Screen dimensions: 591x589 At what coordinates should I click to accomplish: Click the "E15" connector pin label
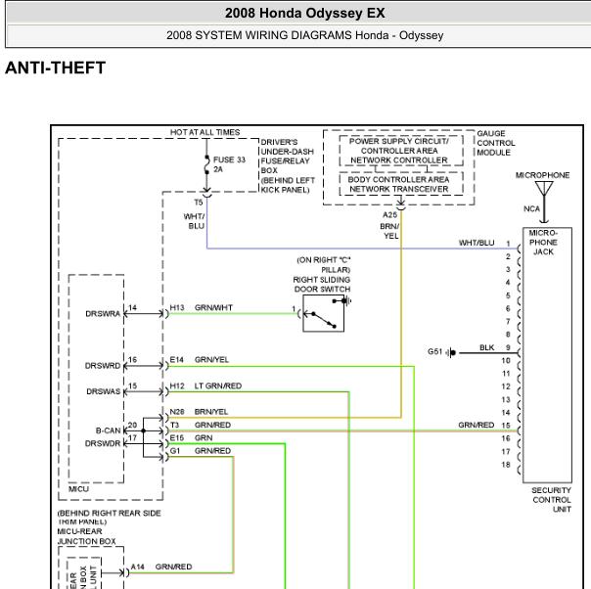pos(177,438)
